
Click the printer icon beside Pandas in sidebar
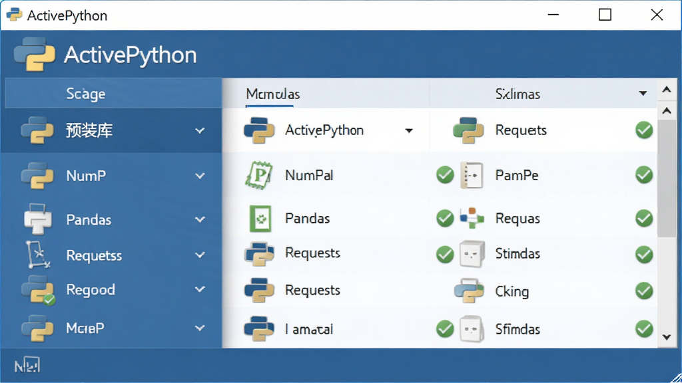38,219
